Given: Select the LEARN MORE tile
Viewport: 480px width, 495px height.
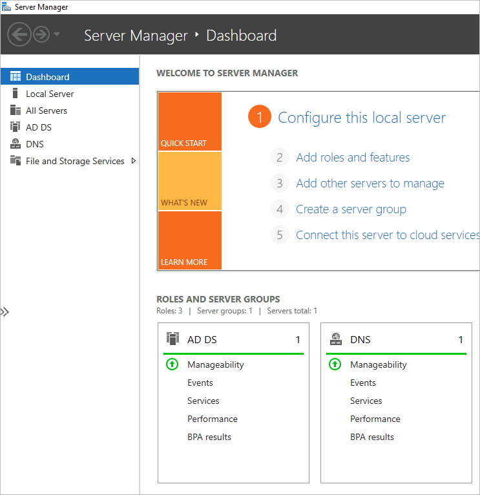Looking at the screenshot, I should pyautogui.click(x=190, y=240).
